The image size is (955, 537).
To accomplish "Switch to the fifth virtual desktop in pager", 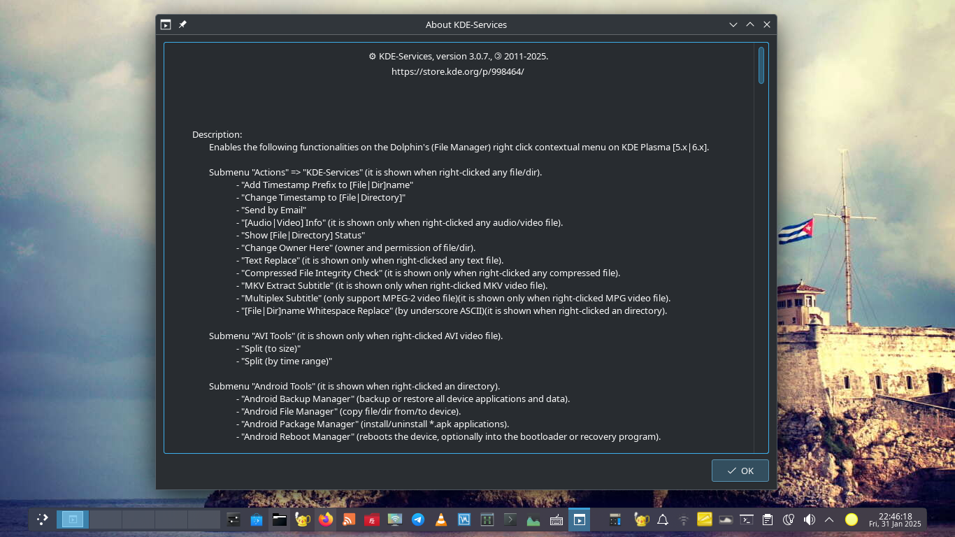I will click(204, 520).
